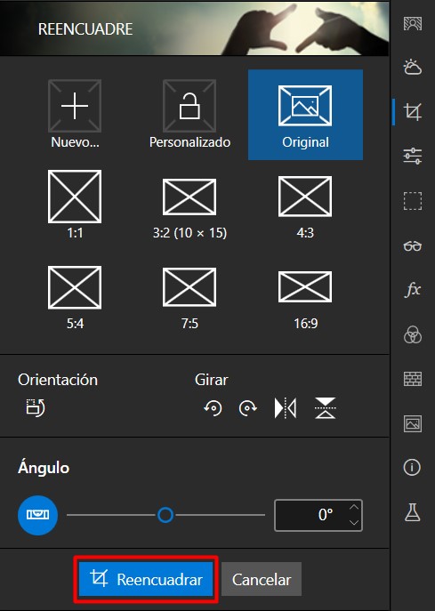Rotate image clockwise under Girar
The height and width of the screenshot is (611, 435).
pyautogui.click(x=248, y=408)
